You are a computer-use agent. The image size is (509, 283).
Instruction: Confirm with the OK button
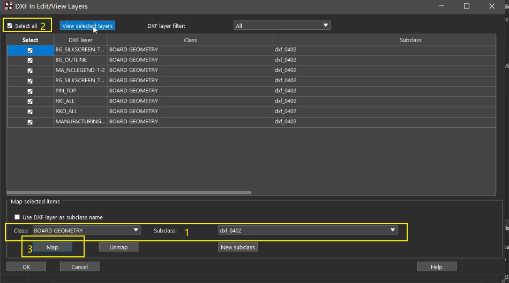(x=26, y=266)
